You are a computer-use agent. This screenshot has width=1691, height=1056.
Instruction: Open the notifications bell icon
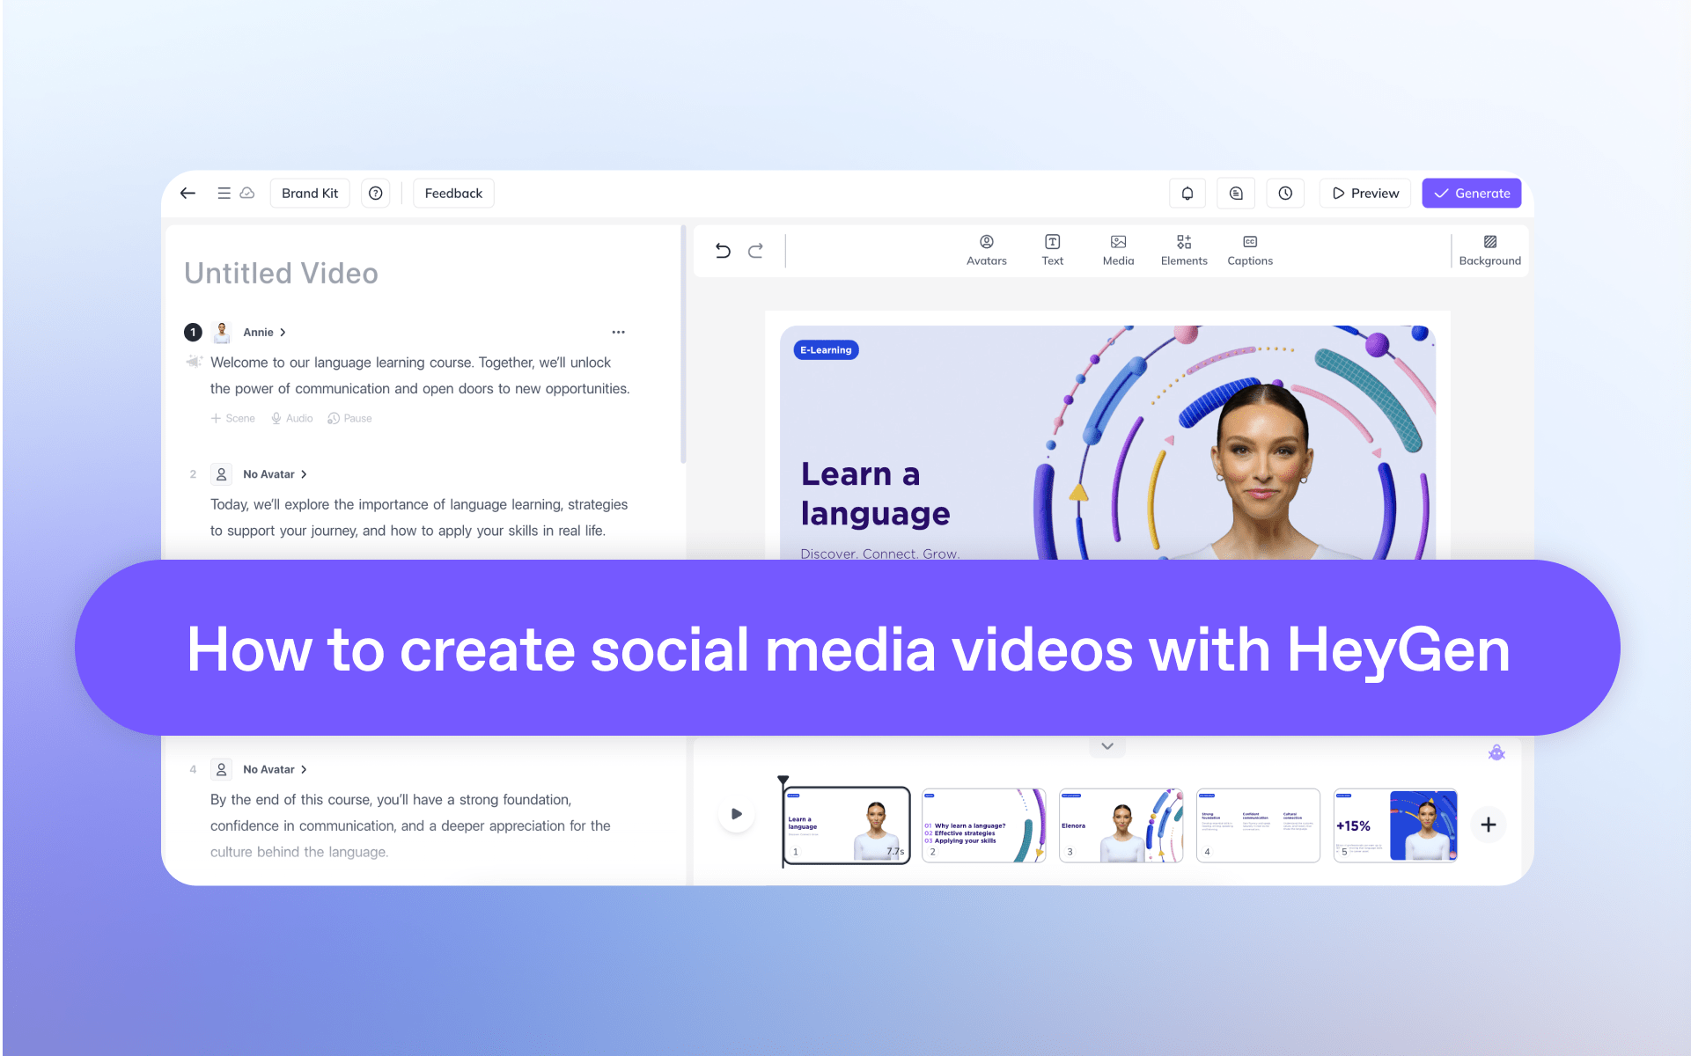pyautogui.click(x=1187, y=194)
